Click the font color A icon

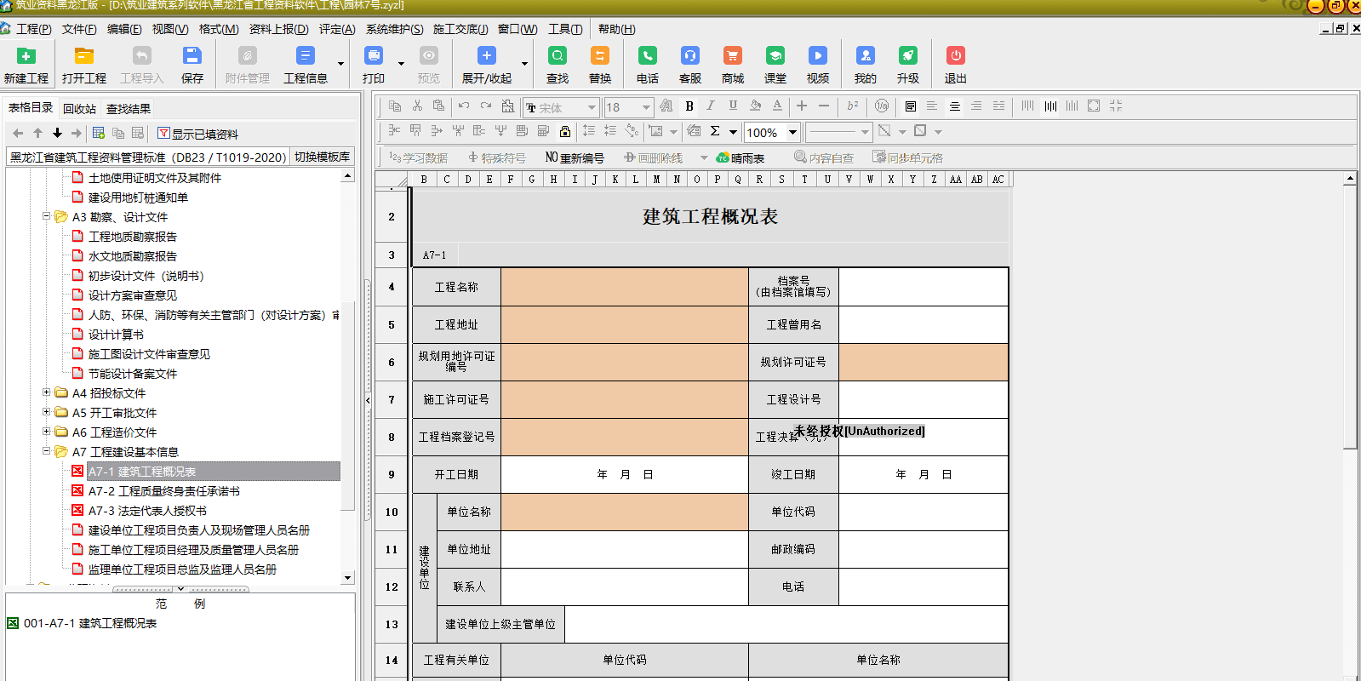777,106
